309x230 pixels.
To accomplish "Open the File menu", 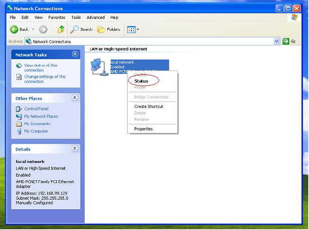I will pos(13,18).
